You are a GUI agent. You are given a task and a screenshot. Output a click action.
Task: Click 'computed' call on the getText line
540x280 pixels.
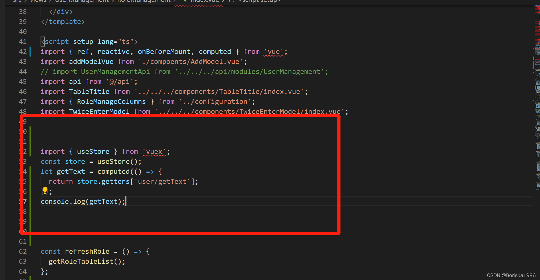point(114,171)
